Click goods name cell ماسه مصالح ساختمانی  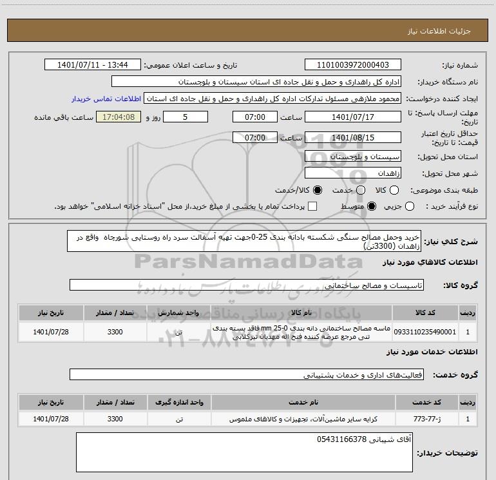tap(301, 332)
